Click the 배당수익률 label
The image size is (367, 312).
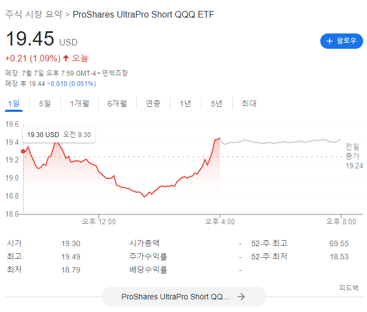click(148, 270)
